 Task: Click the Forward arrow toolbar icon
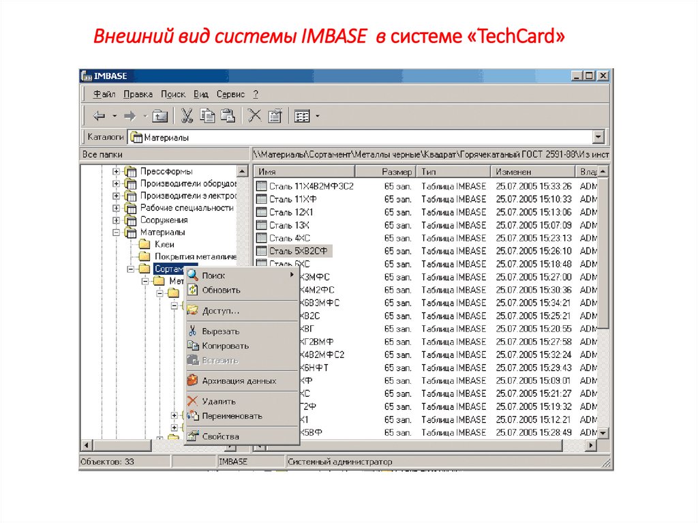pyautogui.click(x=130, y=117)
